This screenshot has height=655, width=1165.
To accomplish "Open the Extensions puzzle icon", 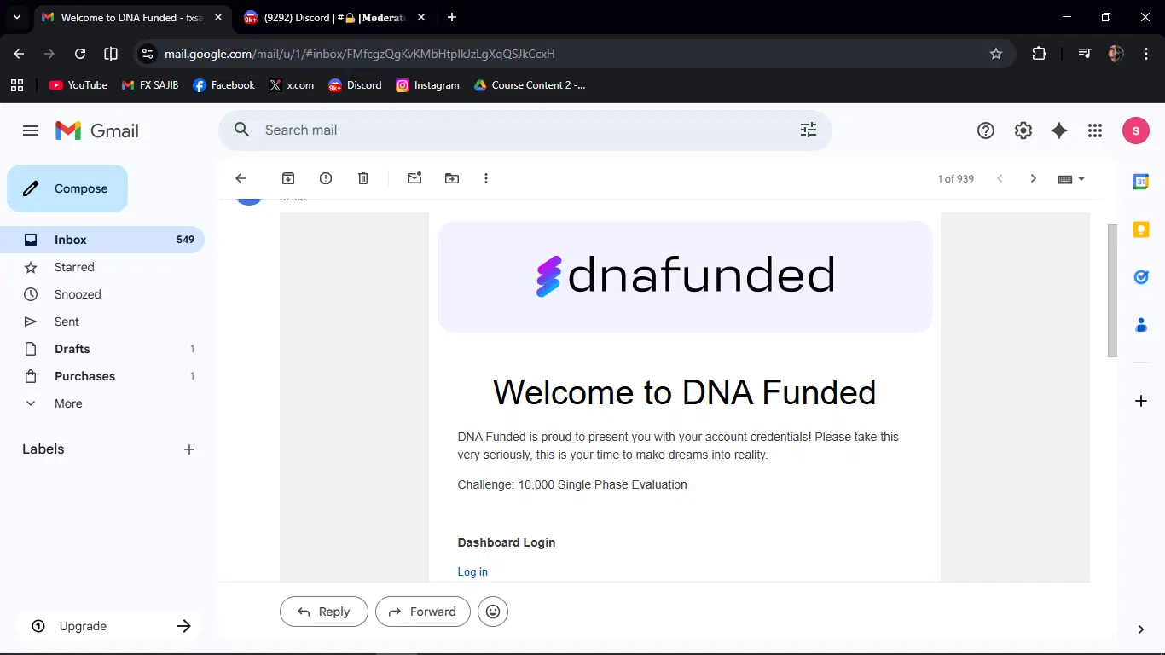I will 1039,54.
